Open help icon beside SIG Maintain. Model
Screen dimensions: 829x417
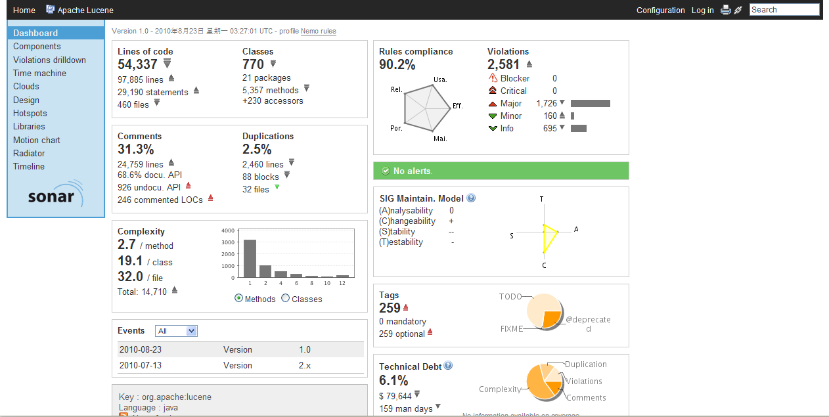471,198
